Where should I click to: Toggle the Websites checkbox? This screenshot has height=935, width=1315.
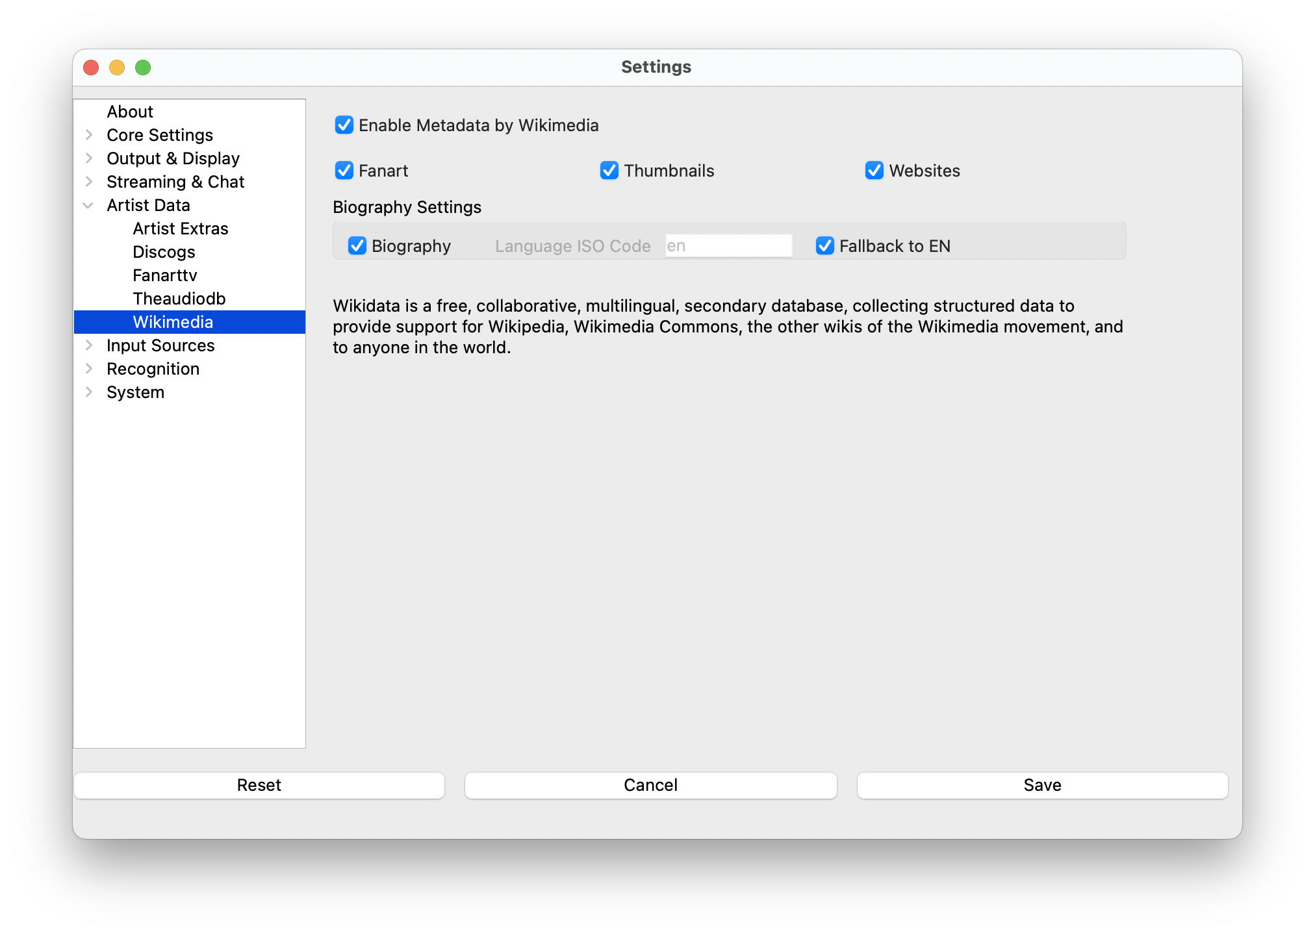875,171
